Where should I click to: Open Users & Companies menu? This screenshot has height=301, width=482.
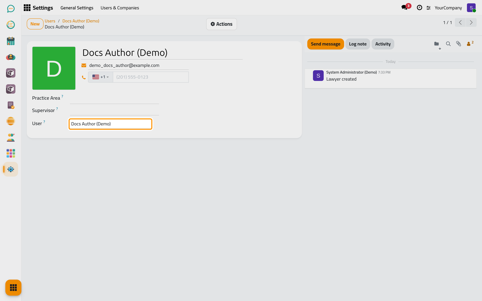120,8
